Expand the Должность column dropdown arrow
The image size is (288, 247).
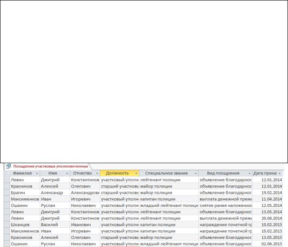pos(136,173)
